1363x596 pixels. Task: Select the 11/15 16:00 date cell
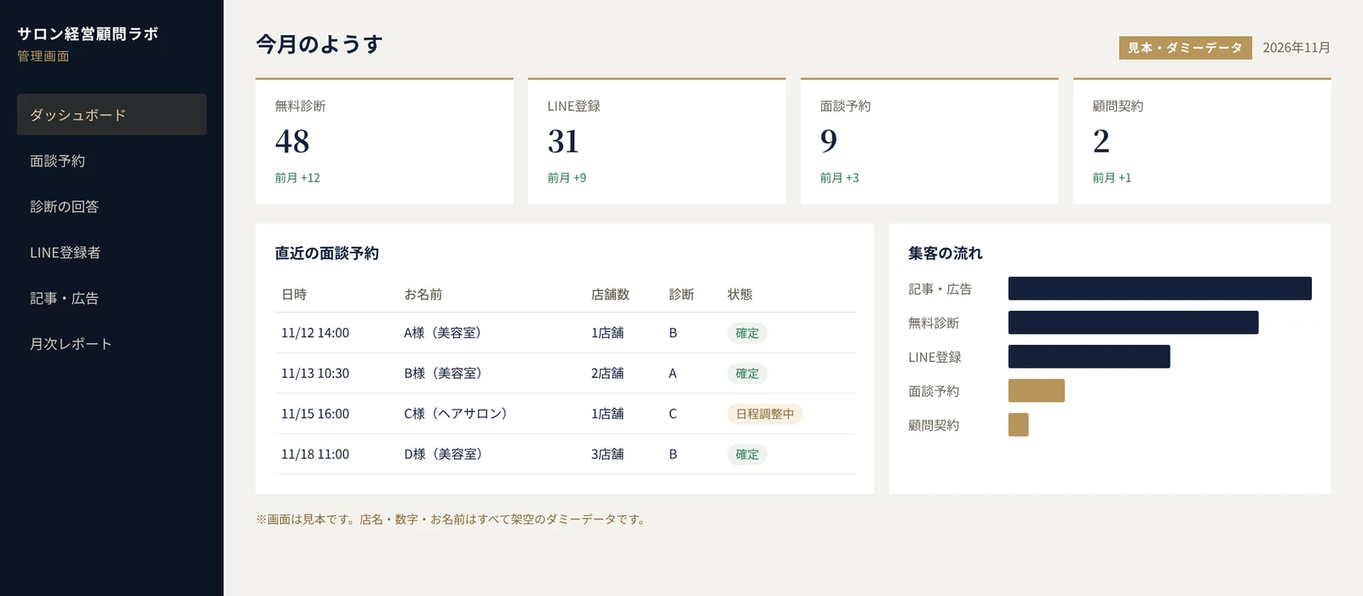pos(315,414)
